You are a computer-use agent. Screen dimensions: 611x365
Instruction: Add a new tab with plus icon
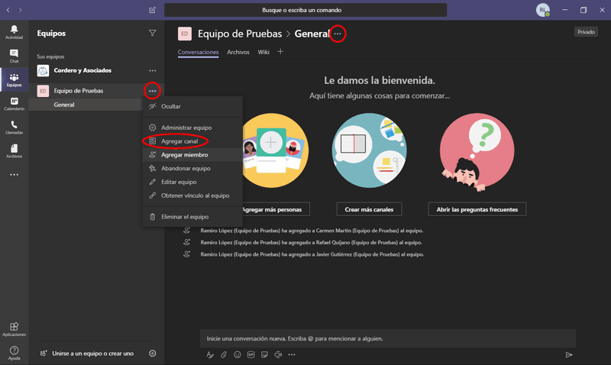pos(280,51)
